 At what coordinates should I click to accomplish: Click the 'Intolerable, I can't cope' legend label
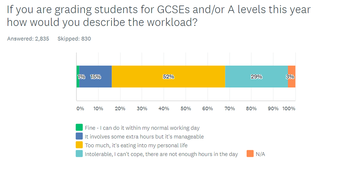(161, 154)
